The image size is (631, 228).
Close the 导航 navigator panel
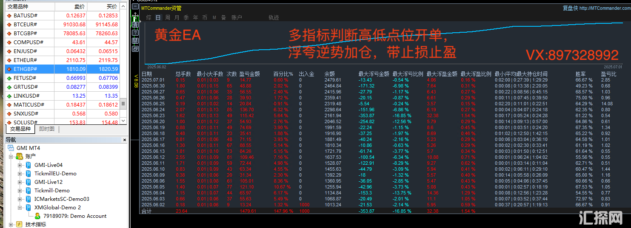click(124, 140)
